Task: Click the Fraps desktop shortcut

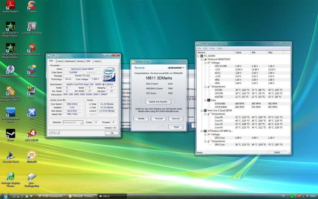Action: click(x=32, y=92)
